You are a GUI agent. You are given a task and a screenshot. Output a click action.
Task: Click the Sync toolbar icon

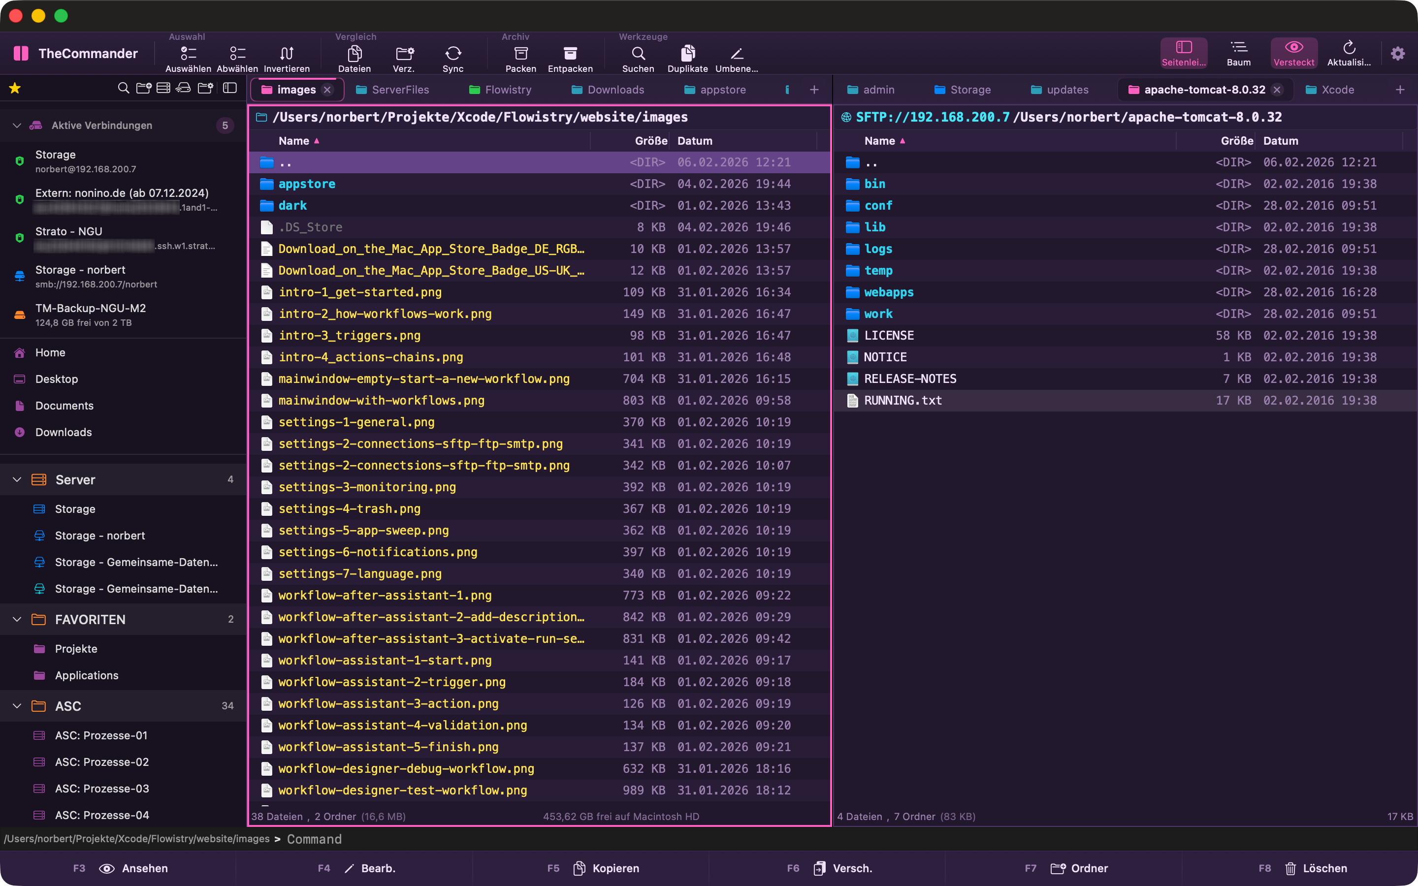(452, 54)
